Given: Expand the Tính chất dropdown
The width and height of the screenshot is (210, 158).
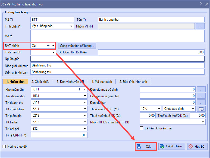Looking at the screenshot, I should pos(71,26).
